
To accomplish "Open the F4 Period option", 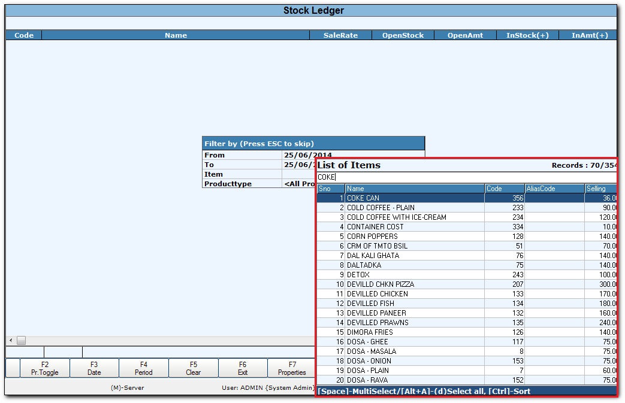I will (x=144, y=368).
